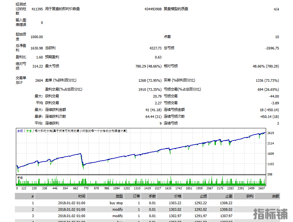This screenshot has height=222, width=293.
Task: Click the 连续获利金额 label
Action: 55,110
